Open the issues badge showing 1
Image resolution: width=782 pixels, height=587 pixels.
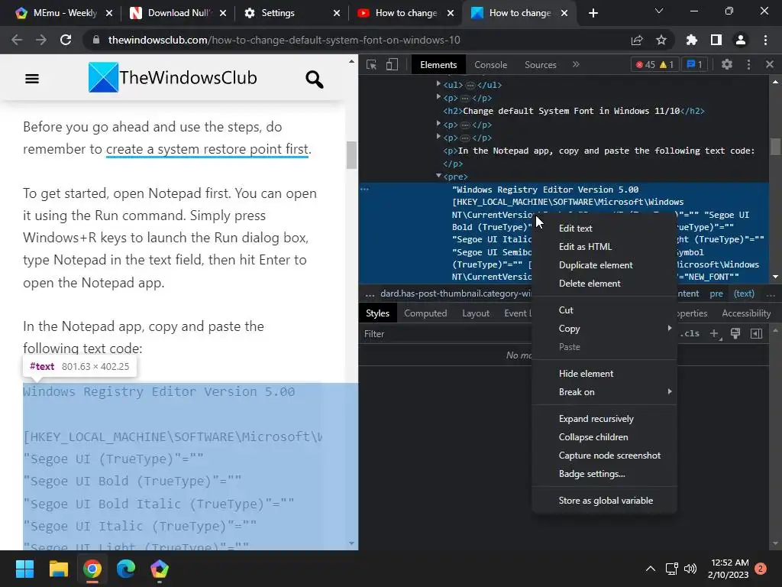(x=694, y=64)
